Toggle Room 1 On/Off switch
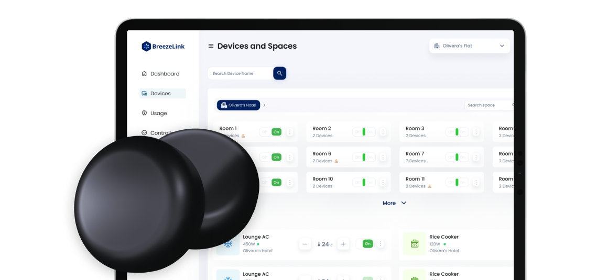 [x=270, y=132]
